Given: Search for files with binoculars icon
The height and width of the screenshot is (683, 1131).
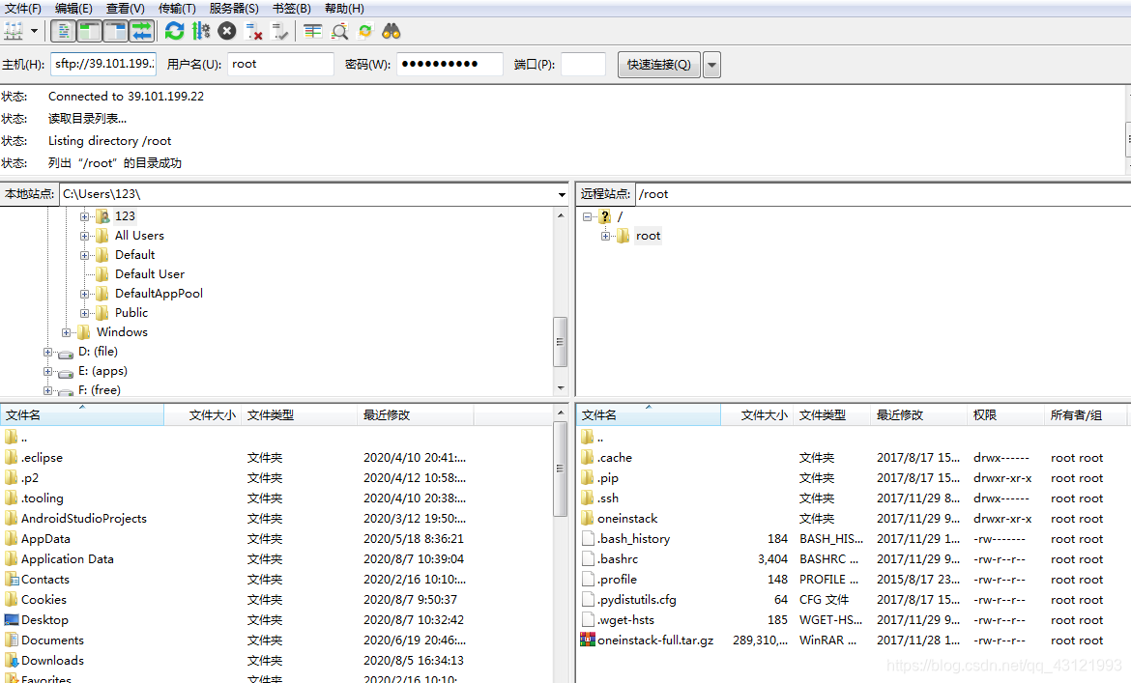Looking at the screenshot, I should coord(391,31).
